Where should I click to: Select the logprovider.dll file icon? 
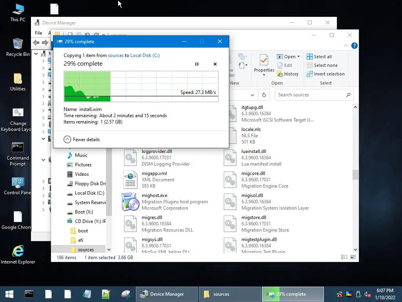click(x=130, y=157)
